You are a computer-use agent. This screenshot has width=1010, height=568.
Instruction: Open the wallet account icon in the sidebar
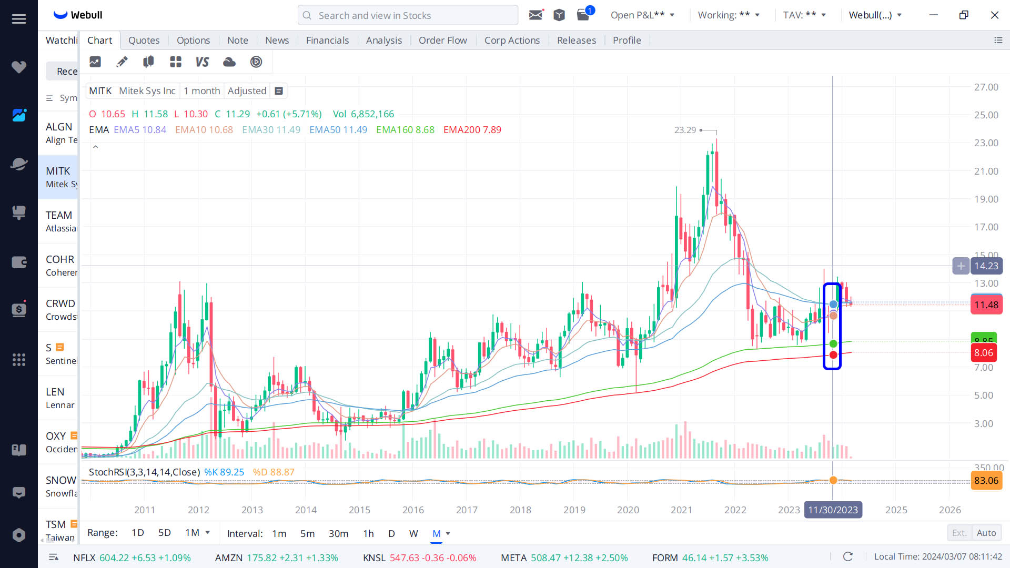click(x=19, y=262)
